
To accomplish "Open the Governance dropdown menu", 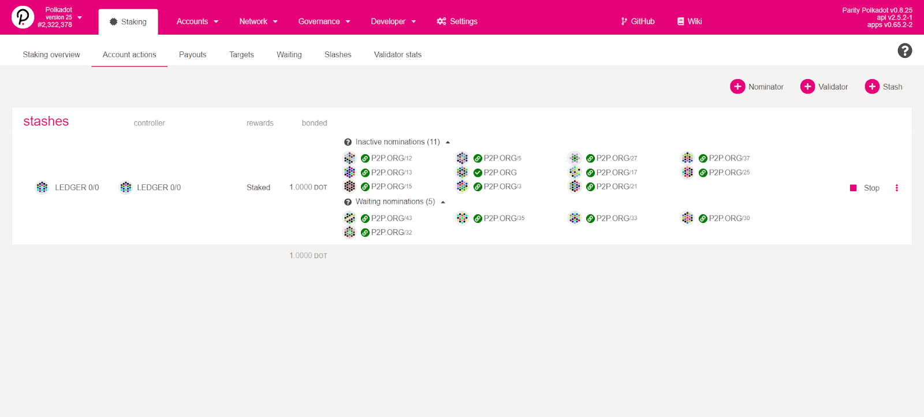I will [x=324, y=21].
